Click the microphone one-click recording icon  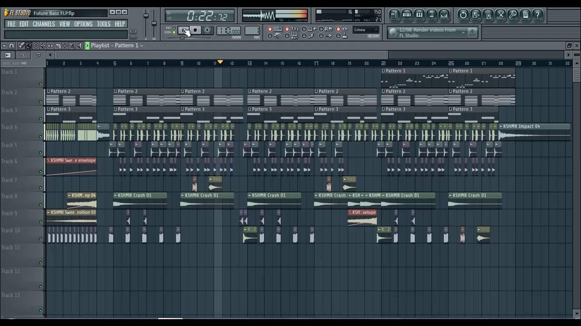coord(513,15)
